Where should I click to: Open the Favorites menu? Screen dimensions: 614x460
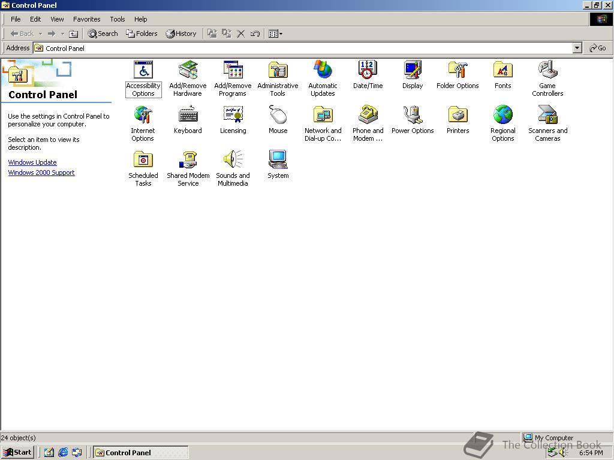[86, 19]
